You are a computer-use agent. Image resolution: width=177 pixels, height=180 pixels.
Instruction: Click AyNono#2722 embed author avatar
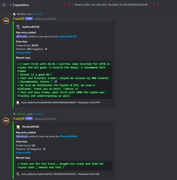click(18, 27)
